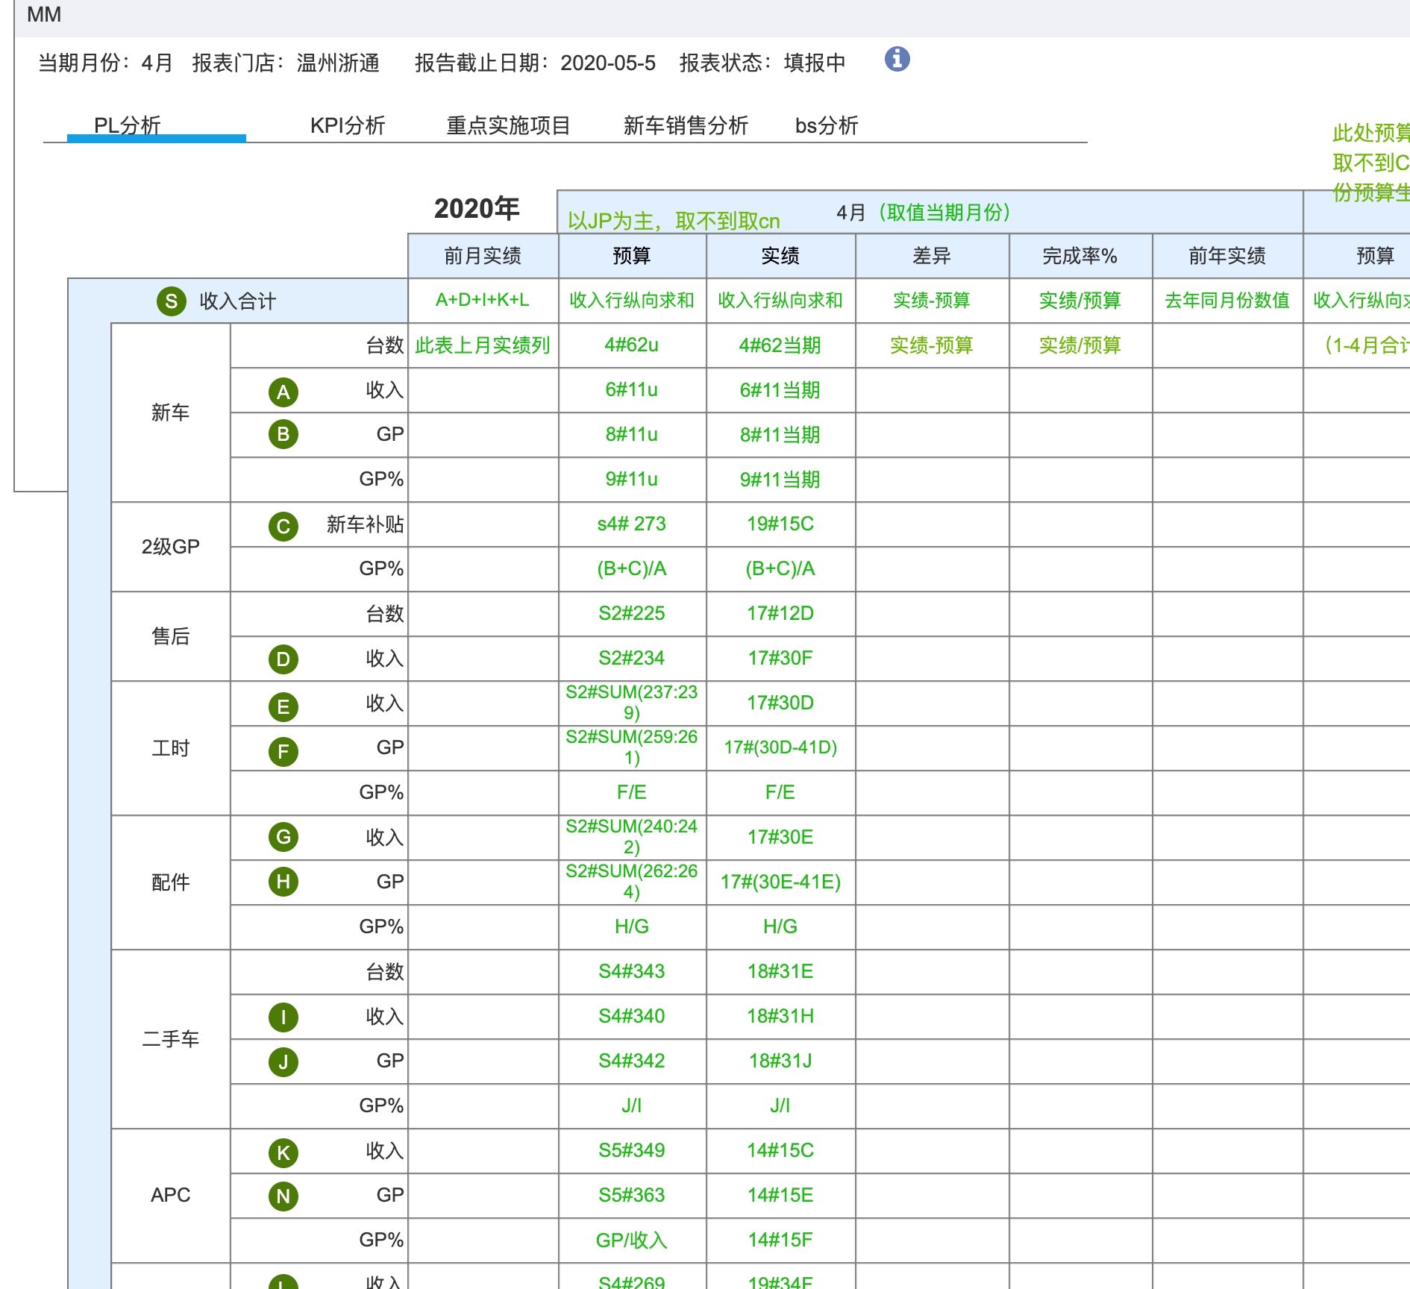Click the first 预算 column header

pos(632,256)
